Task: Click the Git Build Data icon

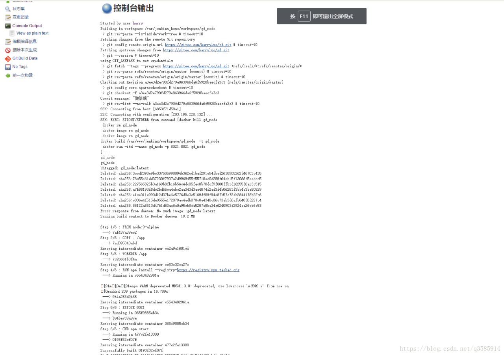Action: tap(8, 58)
